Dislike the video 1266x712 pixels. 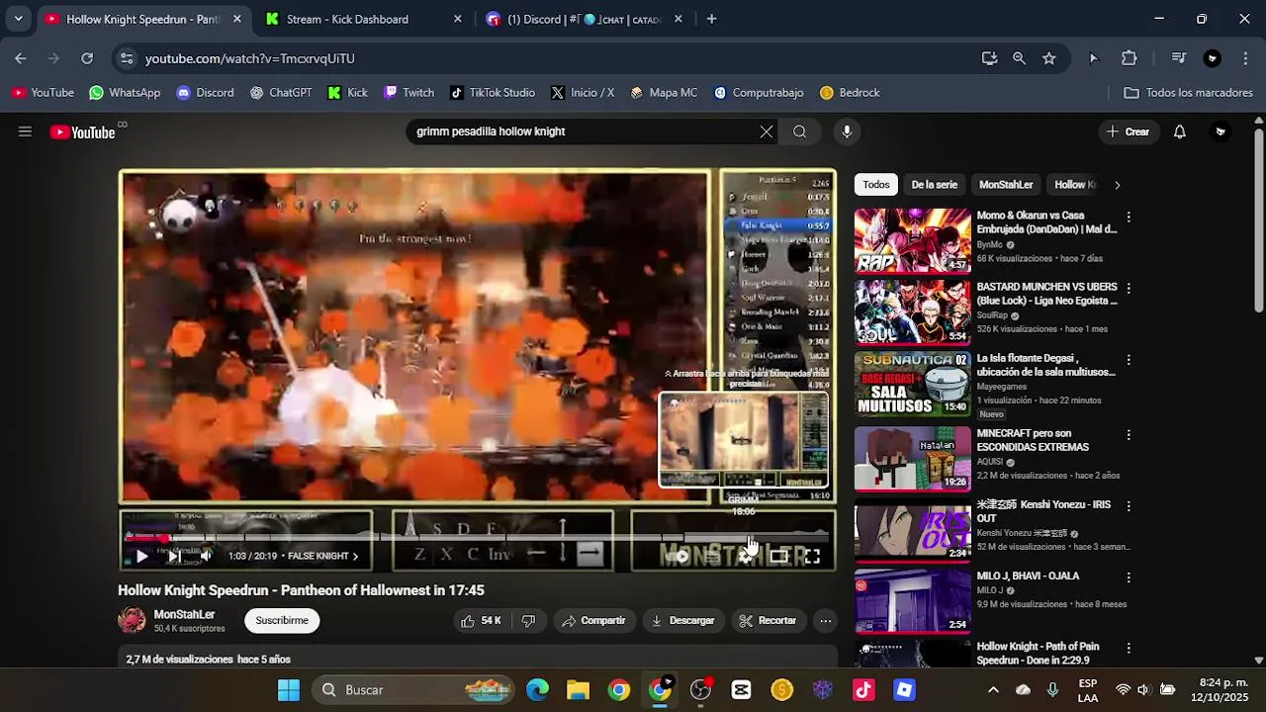coord(528,621)
